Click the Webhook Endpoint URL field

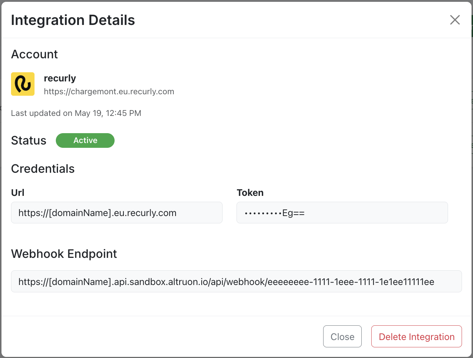236,281
